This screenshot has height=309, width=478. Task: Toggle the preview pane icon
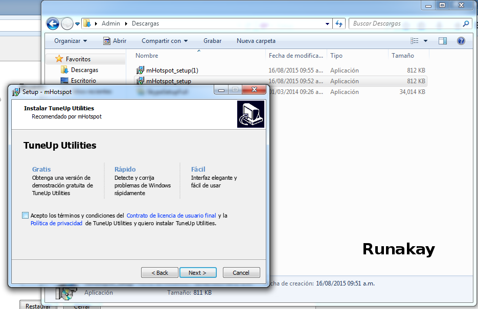click(443, 41)
